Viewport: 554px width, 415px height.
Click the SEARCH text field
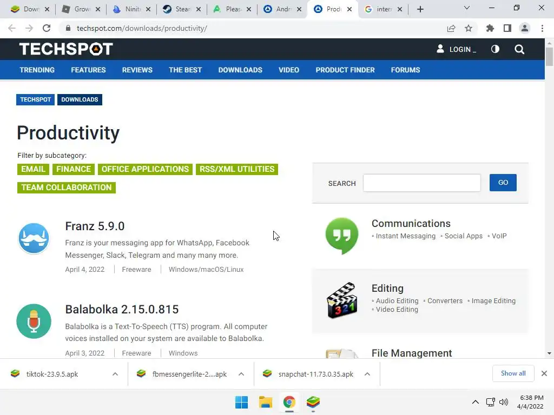[x=422, y=183]
